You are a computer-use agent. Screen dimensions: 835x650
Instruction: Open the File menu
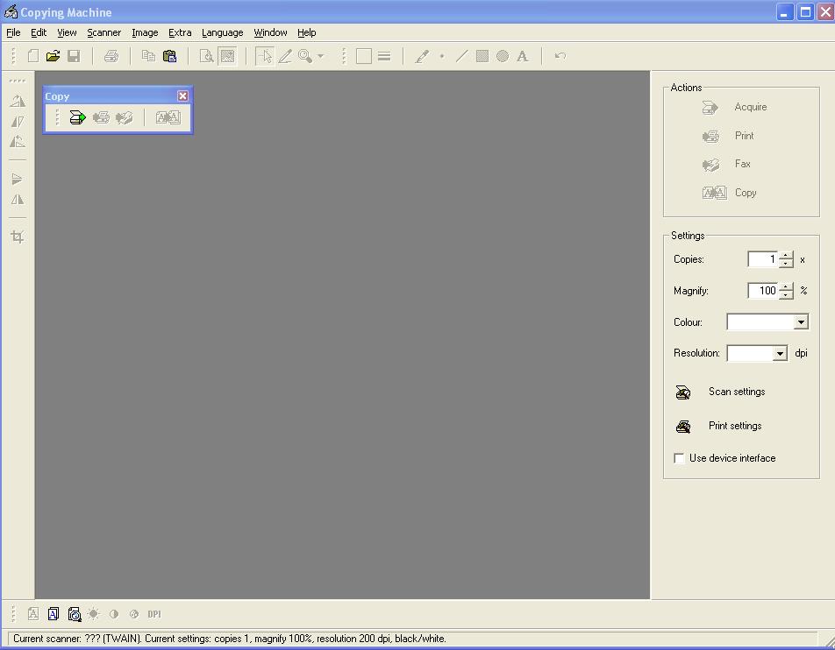pyautogui.click(x=13, y=32)
